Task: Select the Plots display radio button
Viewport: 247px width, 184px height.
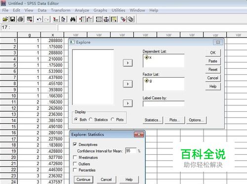Action: click(x=113, y=119)
